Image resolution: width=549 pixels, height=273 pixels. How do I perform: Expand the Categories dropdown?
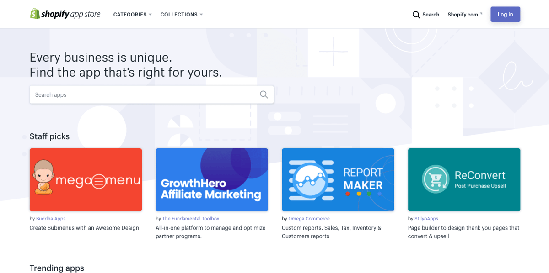point(132,14)
